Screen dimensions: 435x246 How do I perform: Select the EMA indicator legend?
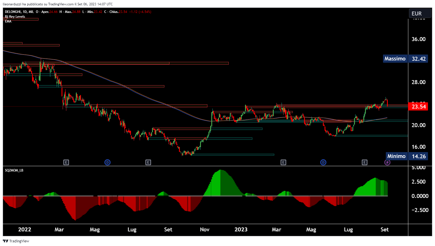coord(8,21)
